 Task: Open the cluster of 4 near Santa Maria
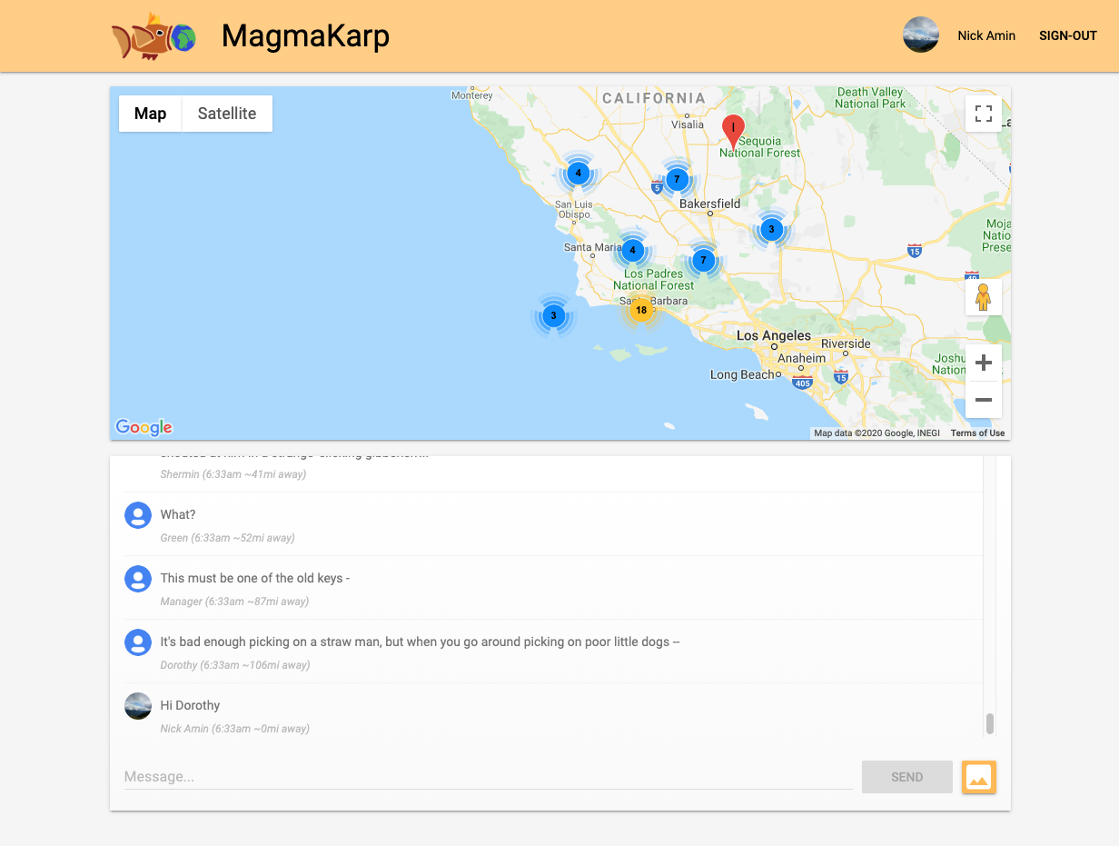633,250
